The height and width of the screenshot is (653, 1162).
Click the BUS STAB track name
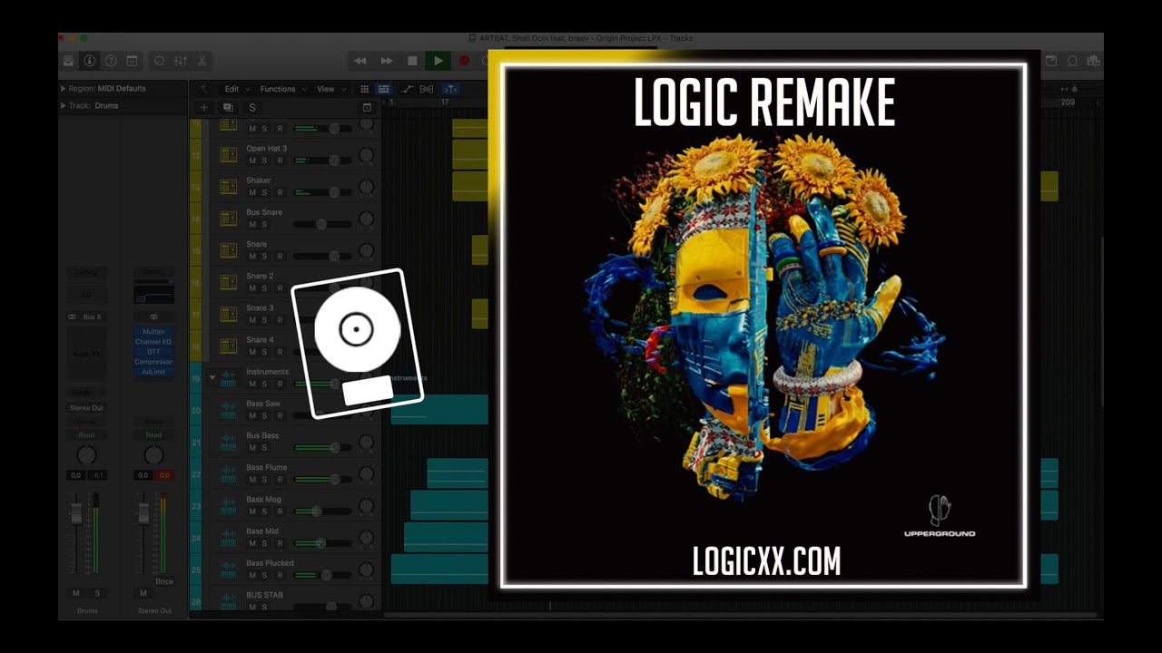click(264, 595)
